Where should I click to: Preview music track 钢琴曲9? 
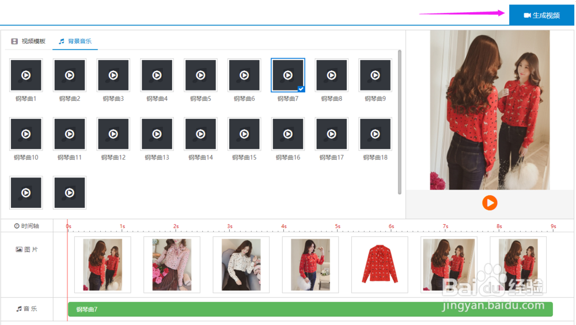pos(375,75)
